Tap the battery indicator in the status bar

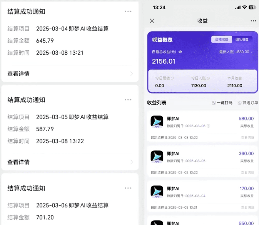[x=252, y=7]
